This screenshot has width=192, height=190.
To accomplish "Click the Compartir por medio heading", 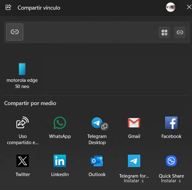I will point(30,103).
